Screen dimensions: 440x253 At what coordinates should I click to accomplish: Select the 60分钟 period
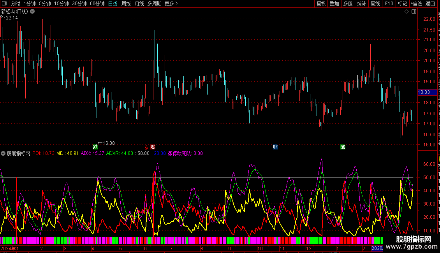tap(97, 4)
